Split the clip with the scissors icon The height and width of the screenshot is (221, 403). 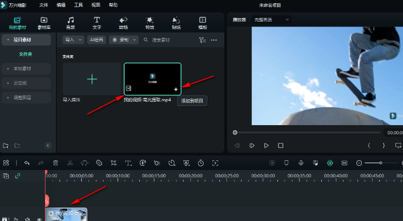[x=70, y=163]
